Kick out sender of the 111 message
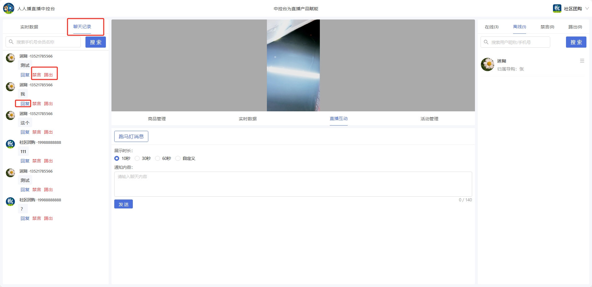The height and width of the screenshot is (287, 592). (48, 161)
